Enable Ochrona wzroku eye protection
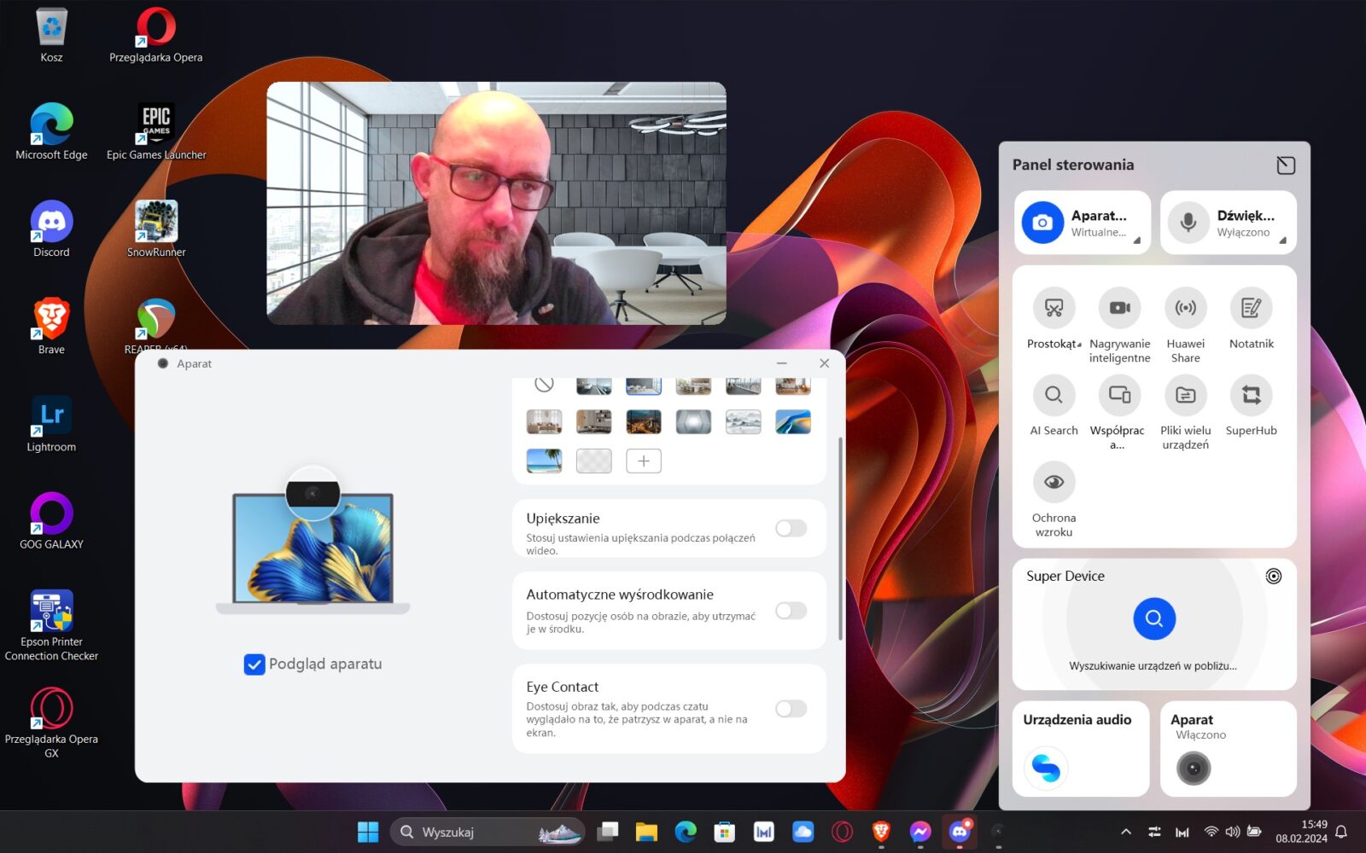Screen dimensions: 1366x853 point(1054,482)
